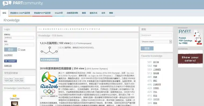
Task: Open the Choose a topic dropdown
Action: 156,42
